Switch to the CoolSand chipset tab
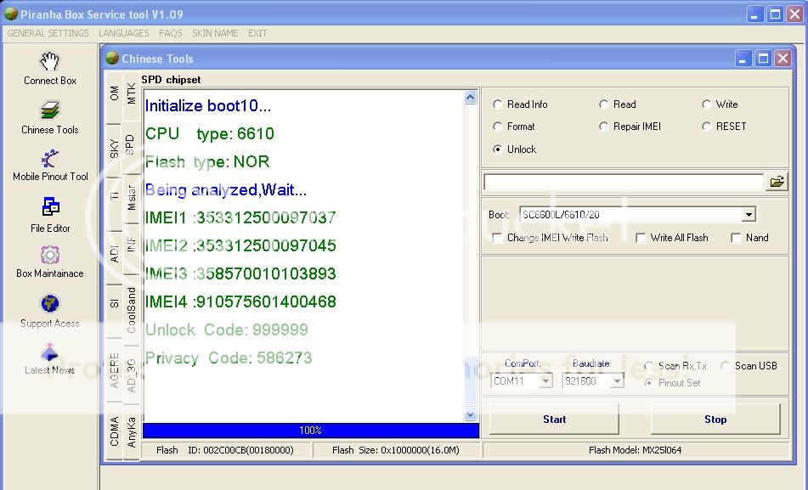Viewport: 808px width, 490px height. (x=132, y=310)
